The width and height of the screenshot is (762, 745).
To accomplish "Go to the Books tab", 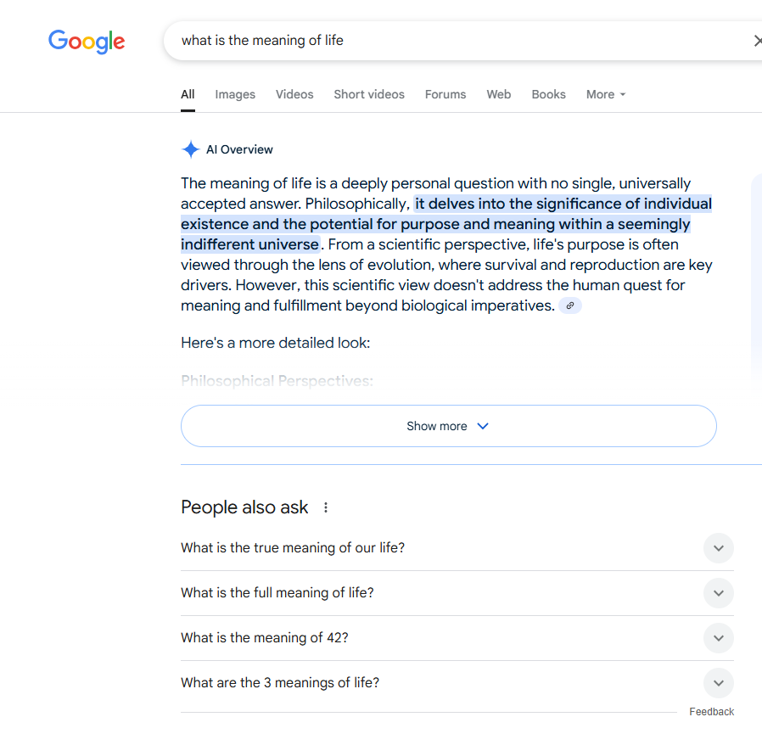I will point(549,94).
